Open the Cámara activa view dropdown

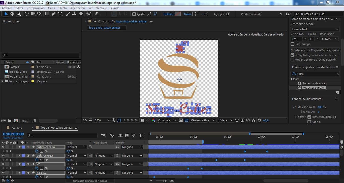tap(203, 120)
